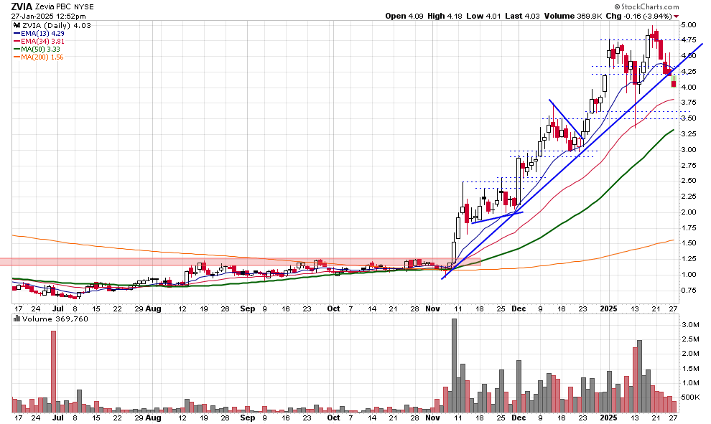Click the bold ZVIA ticker symbol title
Image resolution: width=711 pixels, height=424 pixels.
tap(23, 6)
